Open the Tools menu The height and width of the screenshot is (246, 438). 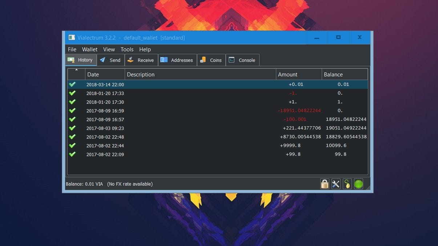click(127, 49)
